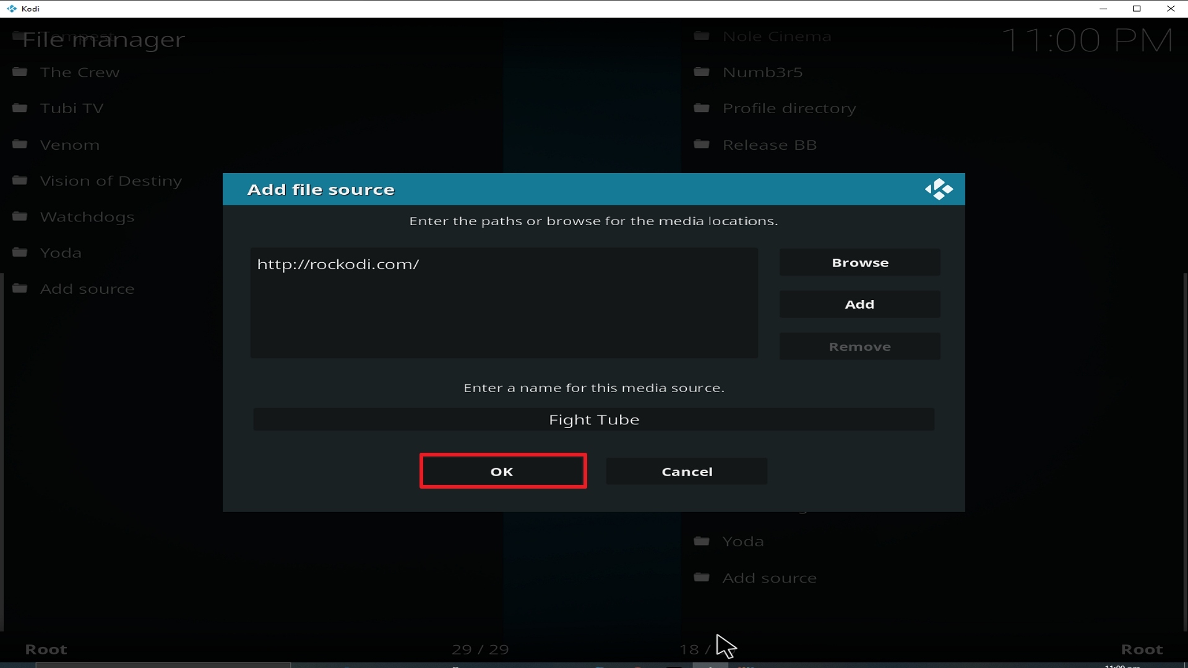Open The Crew folder in left pane
1188x668 pixels.
(x=80, y=72)
